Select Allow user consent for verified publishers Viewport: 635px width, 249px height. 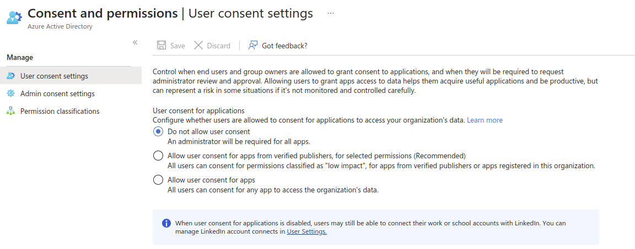[x=158, y=156]
